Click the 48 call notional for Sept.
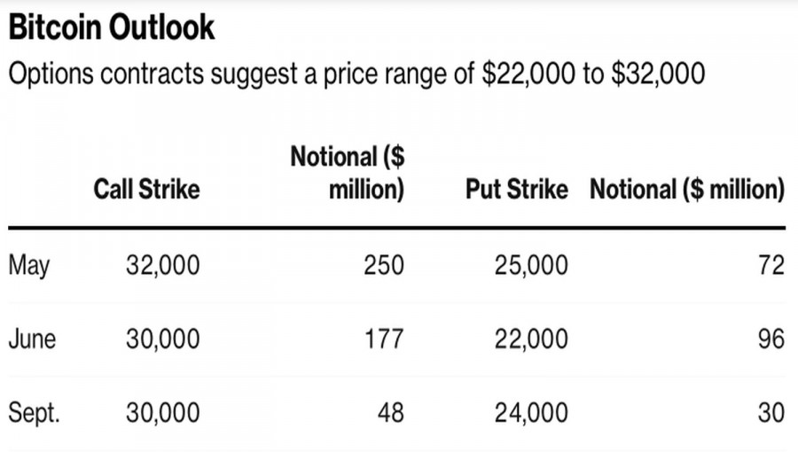Image resolution: width=798 pixels, height=452 pixels. coord(390,413)
